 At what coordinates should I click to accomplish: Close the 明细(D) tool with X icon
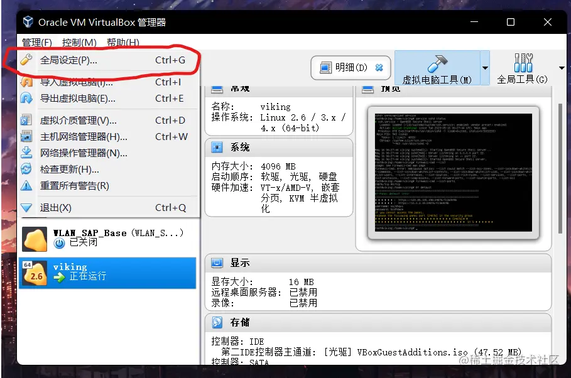click(379, 67)
